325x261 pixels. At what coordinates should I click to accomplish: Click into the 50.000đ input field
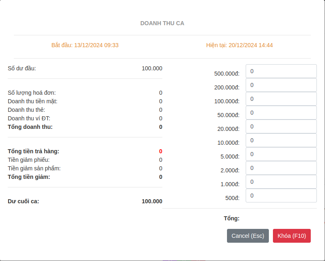(x=281, y=113)
